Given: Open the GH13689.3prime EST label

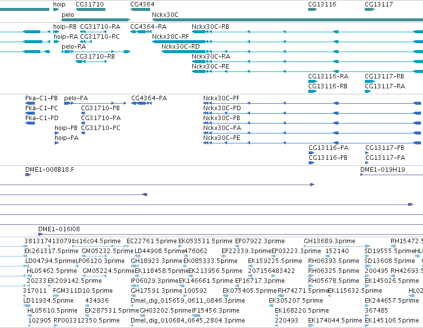Looking at the screenshot, I should click(x=330, y=241).
